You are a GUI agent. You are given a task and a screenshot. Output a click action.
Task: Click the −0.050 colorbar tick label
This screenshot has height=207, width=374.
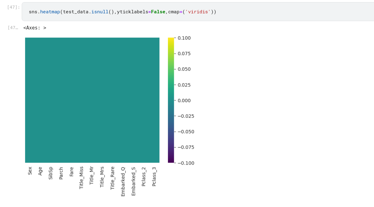pyautogui.click(x=185, y=132)
